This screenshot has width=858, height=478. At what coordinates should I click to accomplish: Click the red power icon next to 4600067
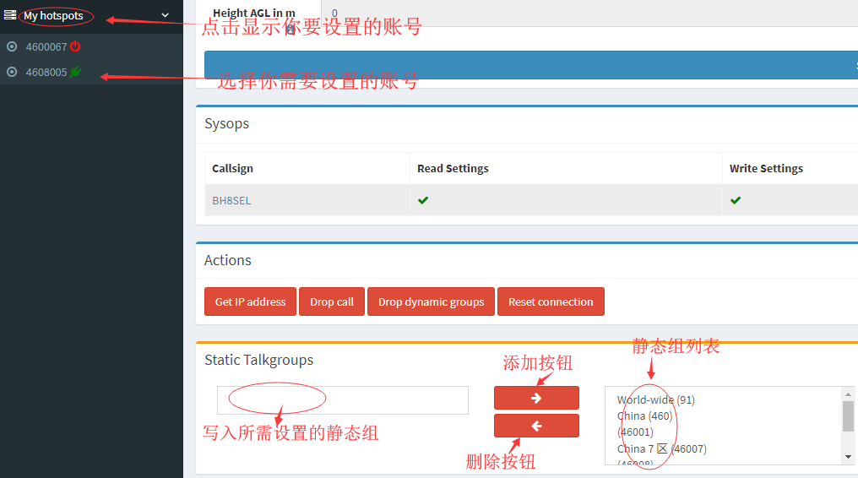click(75, 46)
